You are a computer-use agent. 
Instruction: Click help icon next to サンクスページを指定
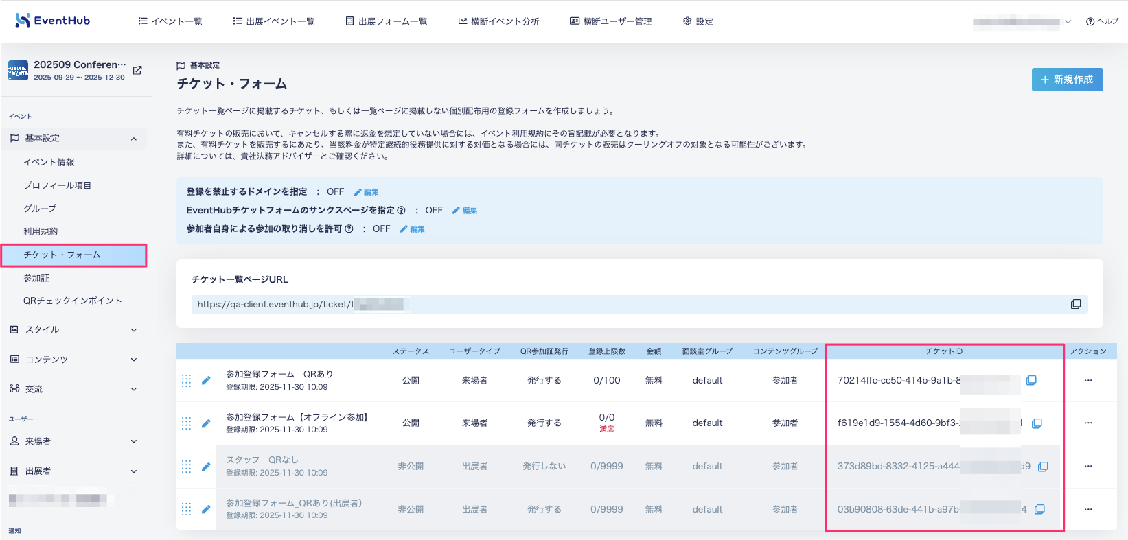tap(401, 211)
